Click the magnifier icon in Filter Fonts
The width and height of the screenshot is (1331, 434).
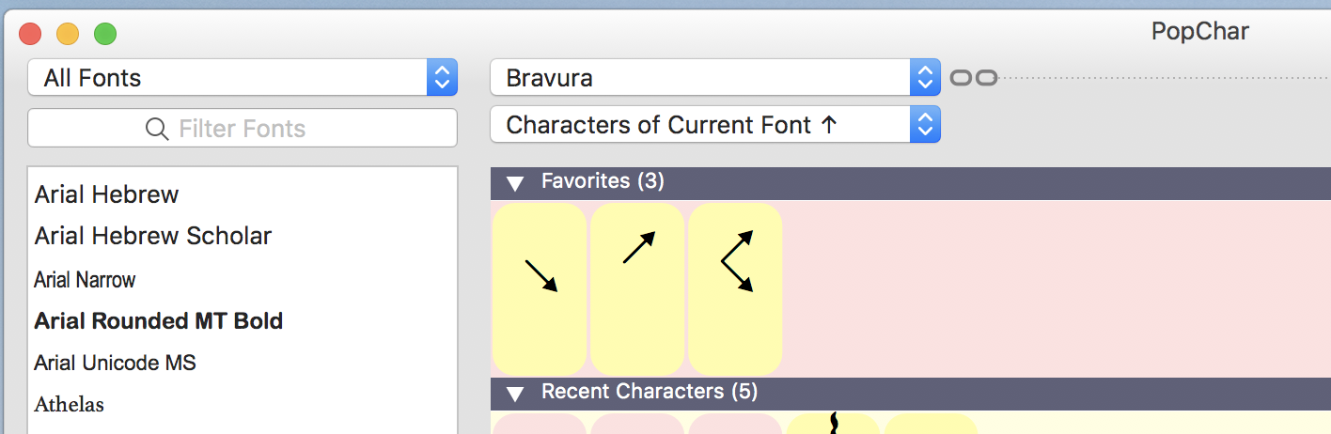(157, 129)
